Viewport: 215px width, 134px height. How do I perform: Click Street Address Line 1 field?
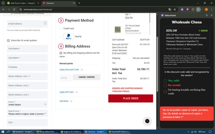(x=27, y=76)
